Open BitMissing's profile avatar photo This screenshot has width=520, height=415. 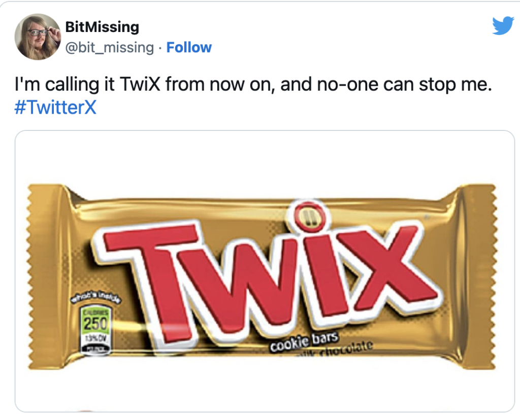(38, 37)
